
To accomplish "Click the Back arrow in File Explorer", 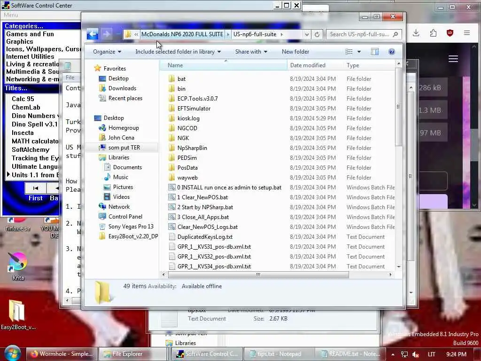I will (x=93, y=34).
